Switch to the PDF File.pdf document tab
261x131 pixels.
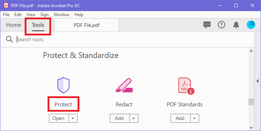pyautogui.click(x=87, y=25)
